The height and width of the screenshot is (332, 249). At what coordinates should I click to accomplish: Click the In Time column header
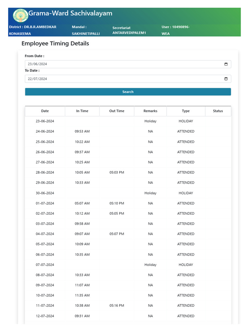[x=82, y=111]
